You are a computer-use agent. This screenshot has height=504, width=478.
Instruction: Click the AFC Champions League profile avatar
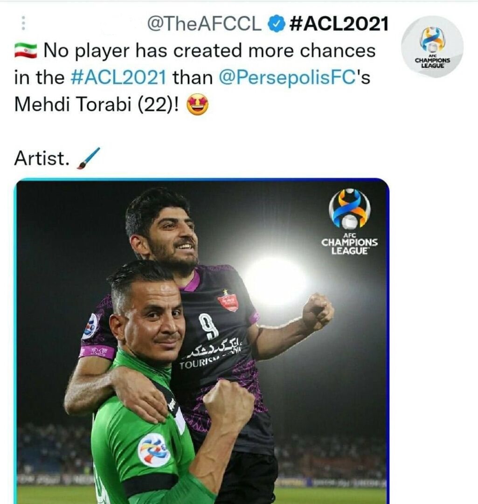coord(432,47)
